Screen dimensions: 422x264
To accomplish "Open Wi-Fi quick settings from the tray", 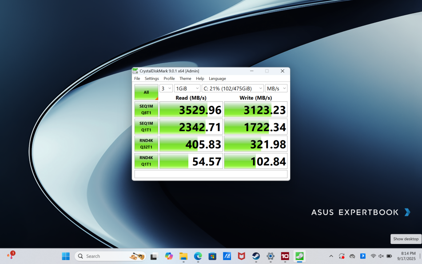I will (373, 256).
